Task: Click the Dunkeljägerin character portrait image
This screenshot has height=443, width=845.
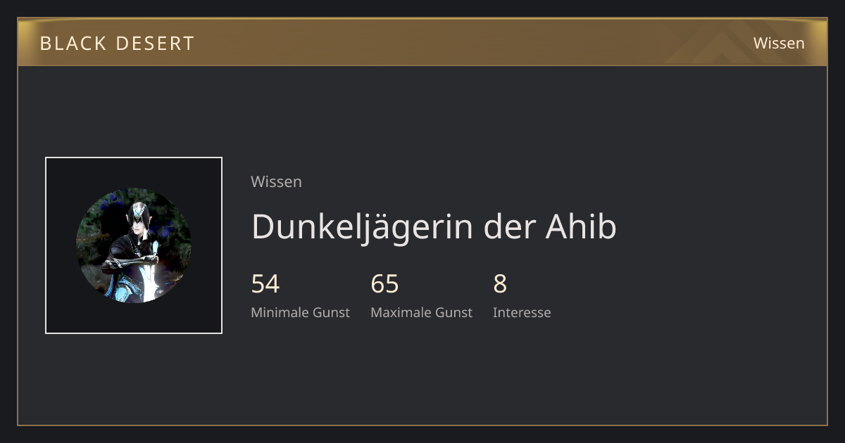Action: click(134, 245)
